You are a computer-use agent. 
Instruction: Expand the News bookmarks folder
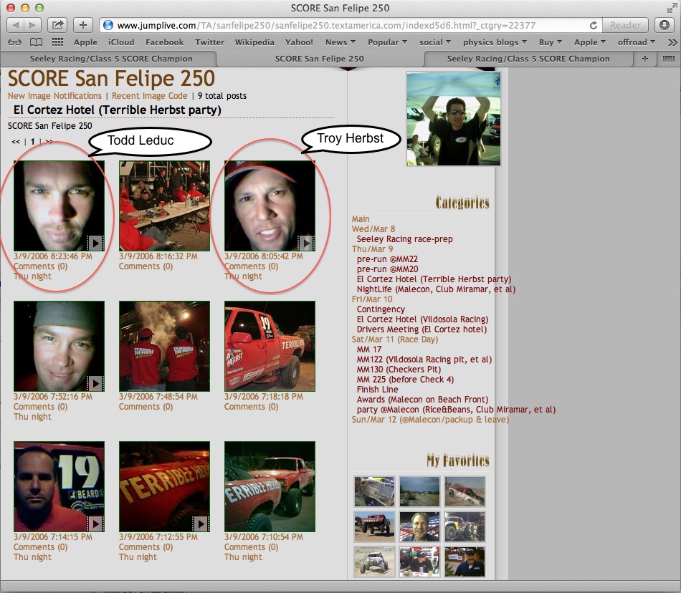[340, 42]
